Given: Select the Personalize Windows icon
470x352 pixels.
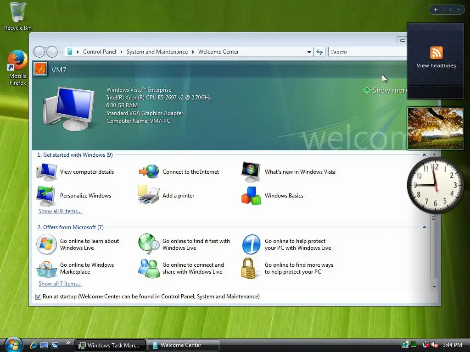Looking at the screenshot, I should point(46,196).
